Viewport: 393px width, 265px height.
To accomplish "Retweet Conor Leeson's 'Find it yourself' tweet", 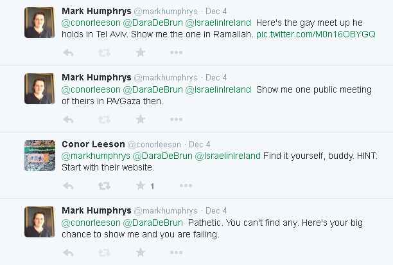I will 103,186.
